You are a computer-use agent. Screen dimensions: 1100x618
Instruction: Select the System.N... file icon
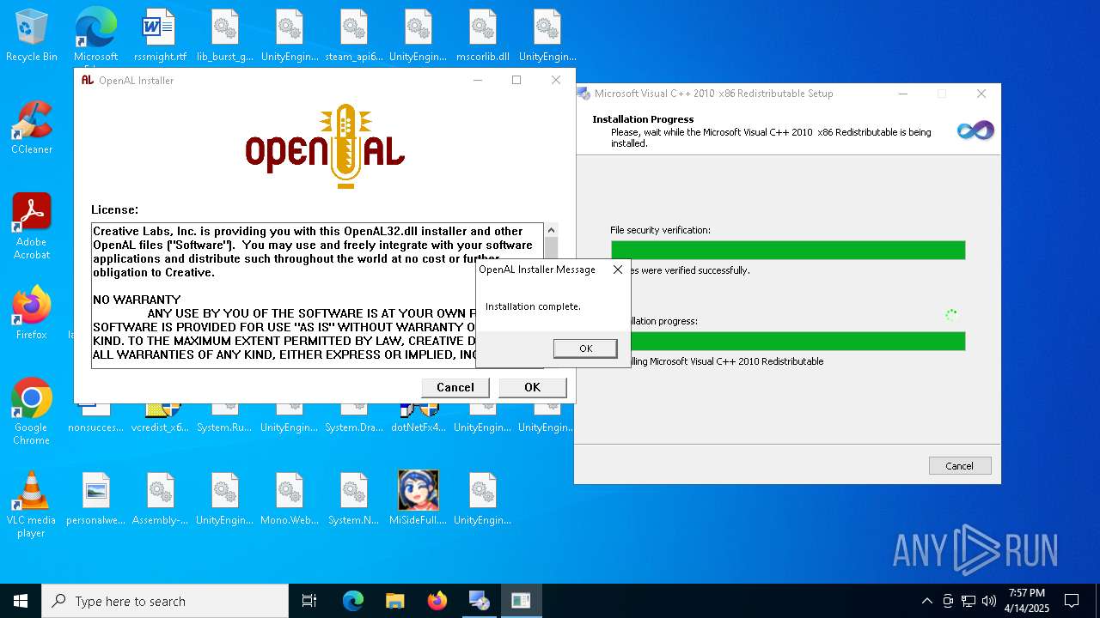(354, 499)
